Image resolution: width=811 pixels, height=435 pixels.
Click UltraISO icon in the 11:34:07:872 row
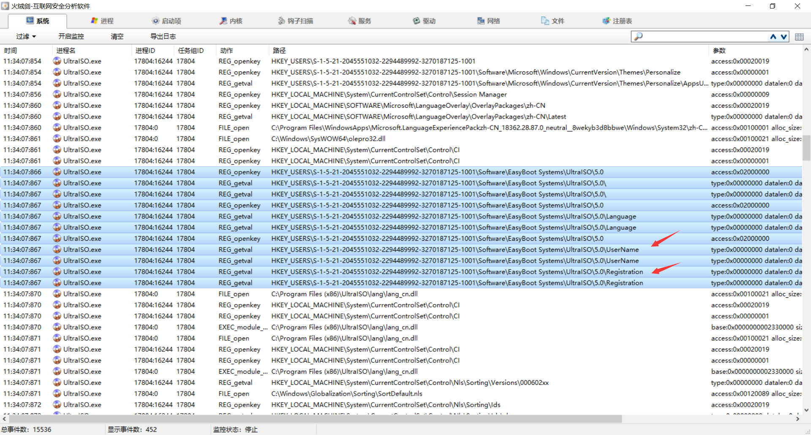pyautogui.click(x=57, y=404)
